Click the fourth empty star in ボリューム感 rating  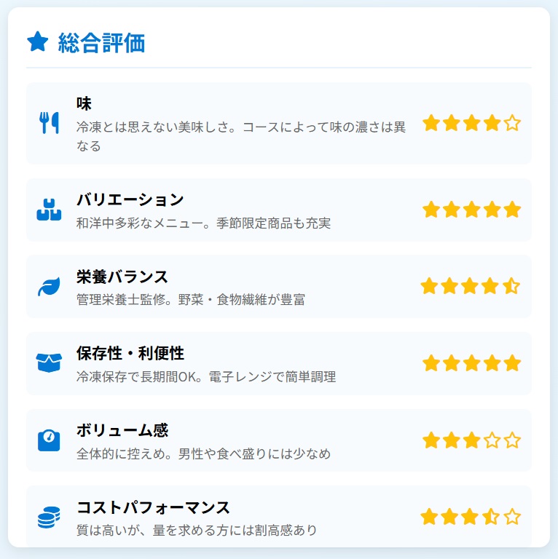492,440
